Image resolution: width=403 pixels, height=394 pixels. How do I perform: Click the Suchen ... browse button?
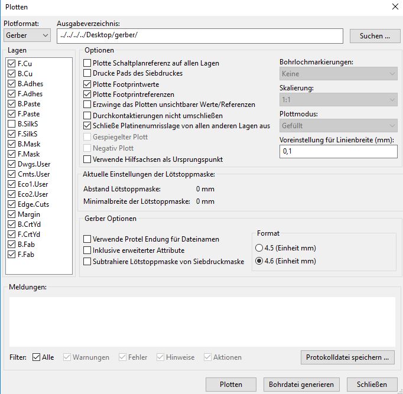(375, 36)
